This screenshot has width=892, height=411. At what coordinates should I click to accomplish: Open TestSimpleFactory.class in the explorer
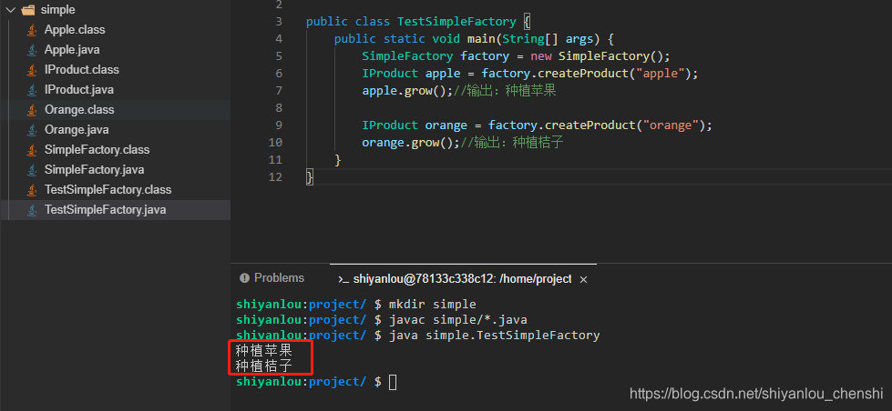(108, 190)
